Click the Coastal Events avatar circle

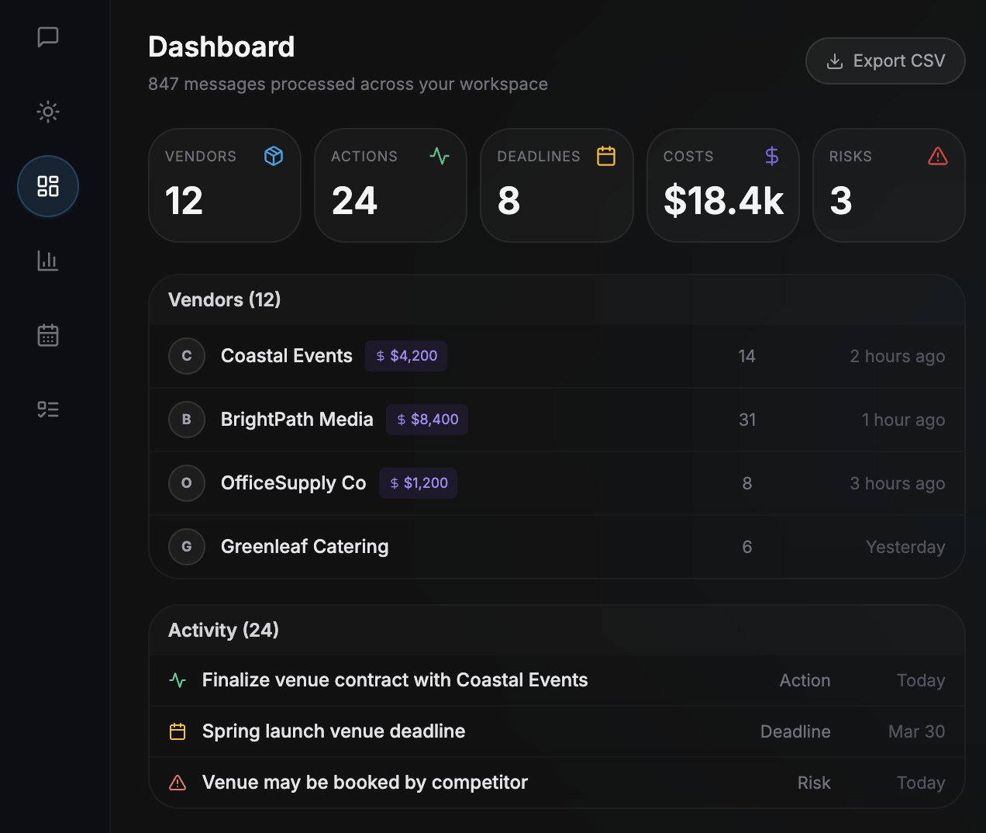click(x=186, y=356)
